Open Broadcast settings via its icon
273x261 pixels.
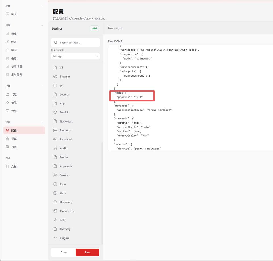(x=55, y=139)
